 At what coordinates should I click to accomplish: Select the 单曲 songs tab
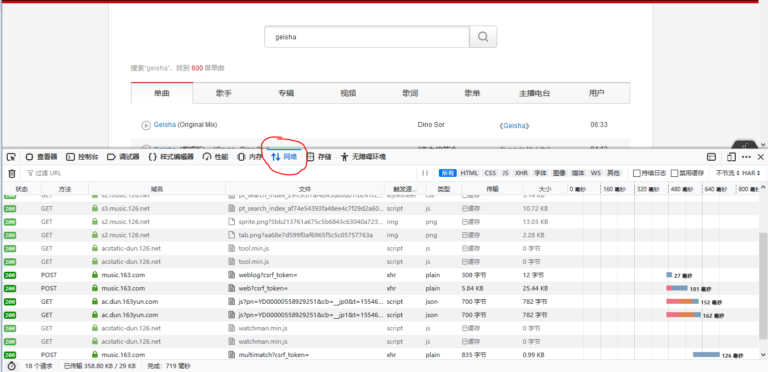coord(161,93)
